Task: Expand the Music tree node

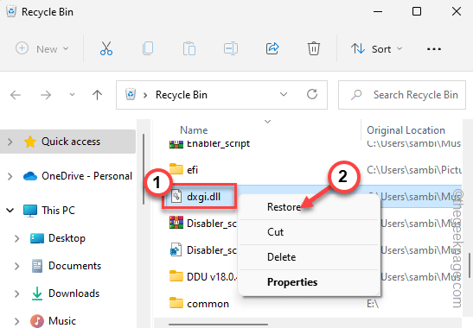Action: point(17,321)
